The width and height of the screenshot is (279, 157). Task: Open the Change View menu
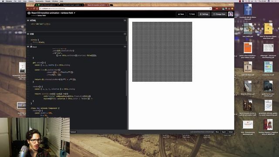(x=219, y=14)
